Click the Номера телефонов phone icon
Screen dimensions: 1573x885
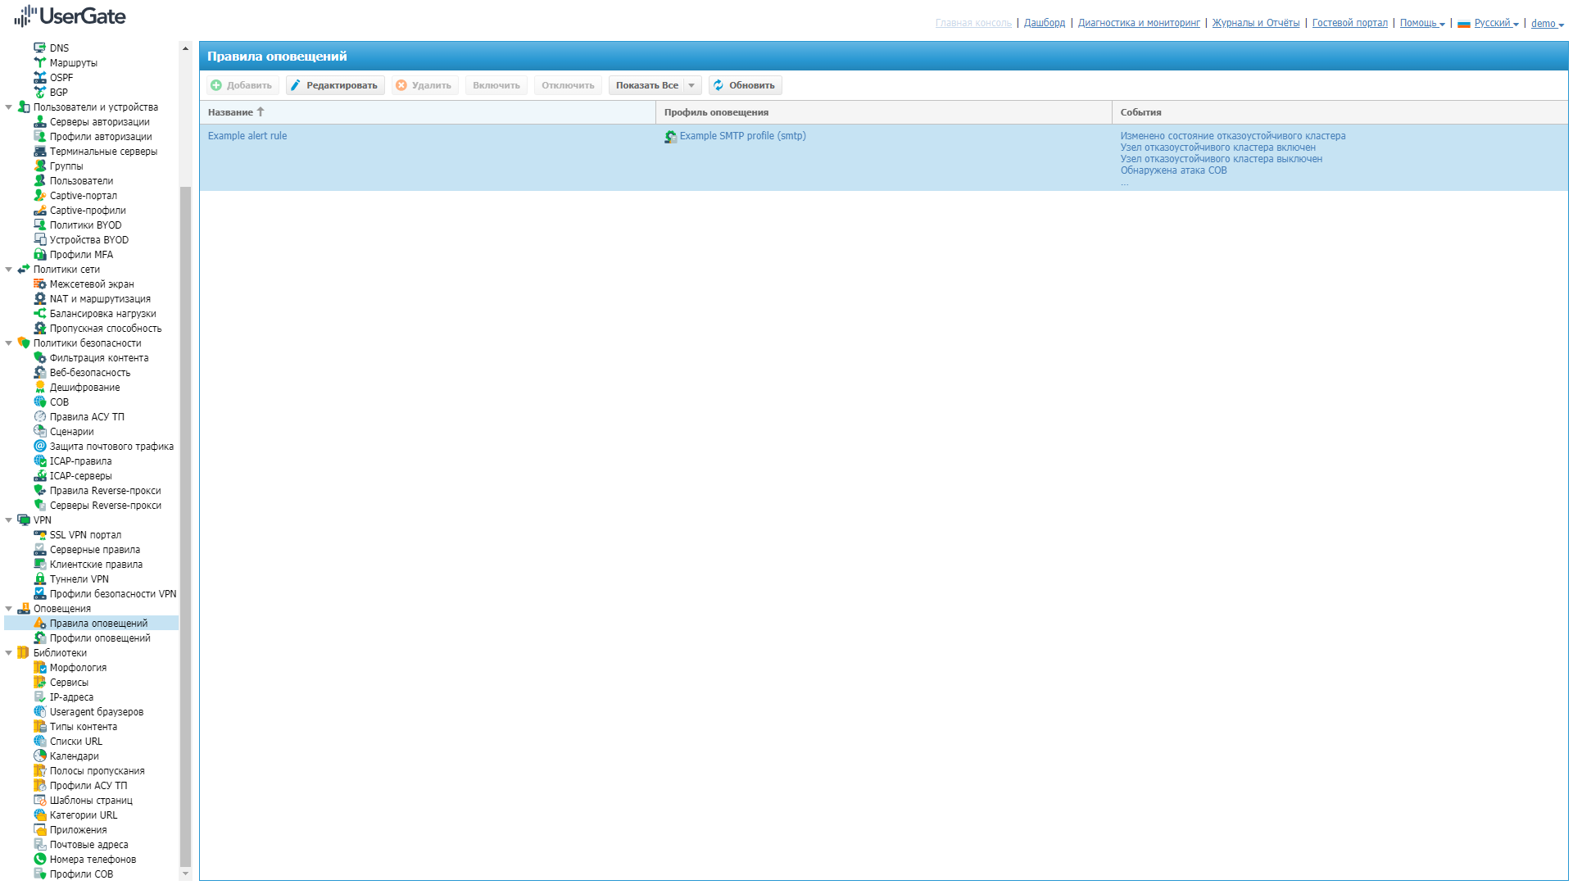(39, 859)
